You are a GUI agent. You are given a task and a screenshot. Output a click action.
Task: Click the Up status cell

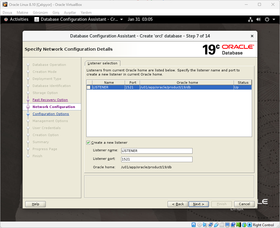[243, 87]
